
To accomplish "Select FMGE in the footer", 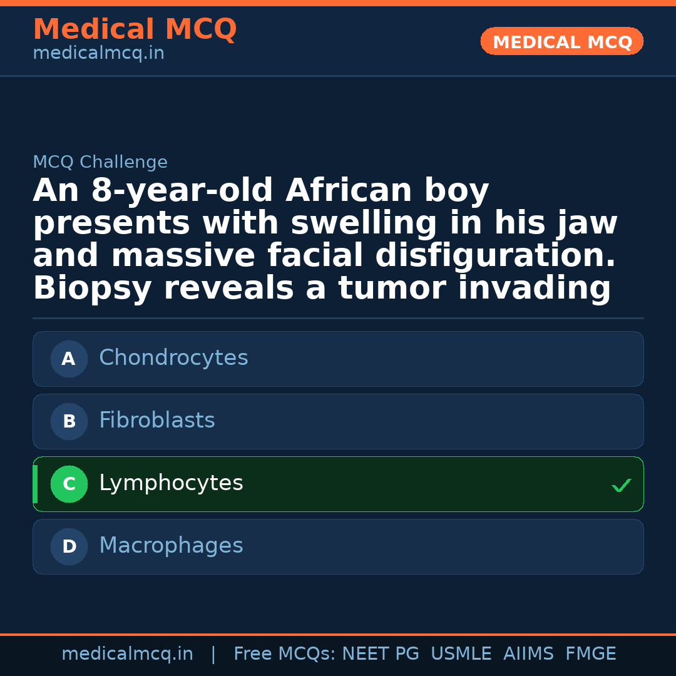I will (x=590, y=654).
